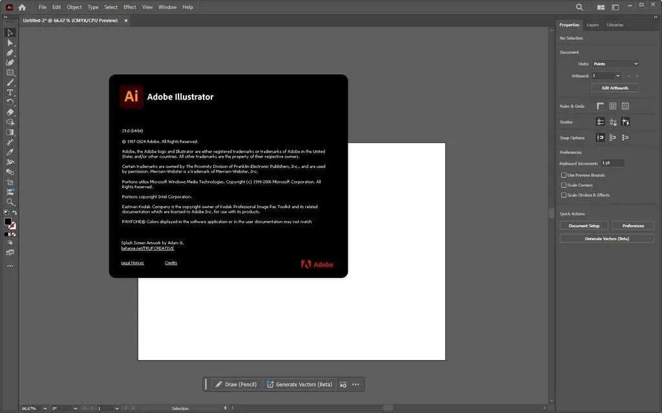
Task: Open the Search magnifier in top bar
Action: pos(579,7)
